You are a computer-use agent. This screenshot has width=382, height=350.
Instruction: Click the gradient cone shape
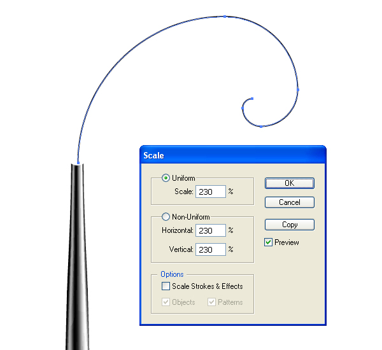pos(77,257)
